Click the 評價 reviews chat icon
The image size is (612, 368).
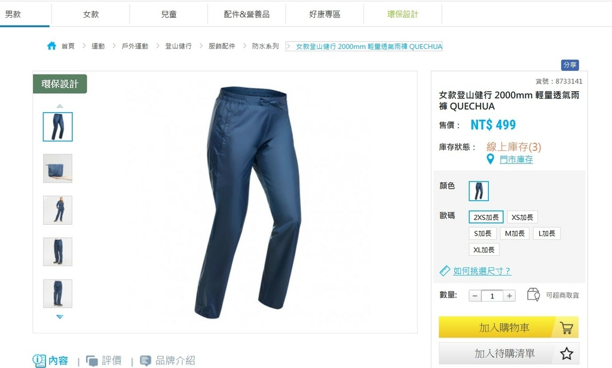tap(92, 361)
